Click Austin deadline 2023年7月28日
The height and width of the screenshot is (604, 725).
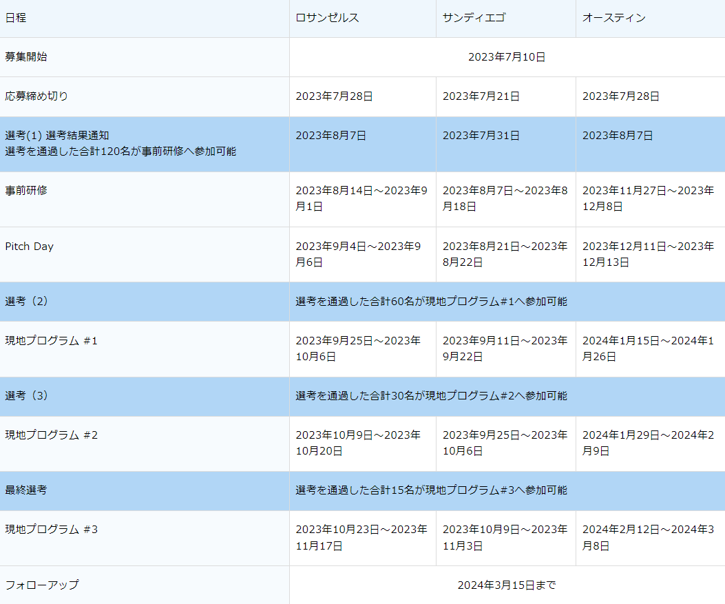621,96
